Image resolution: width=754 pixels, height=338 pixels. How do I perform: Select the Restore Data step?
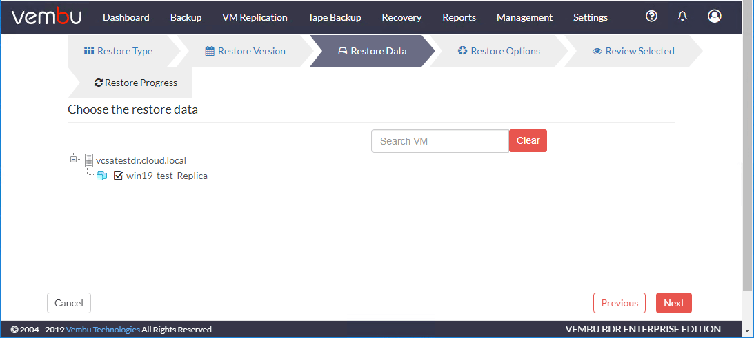(x=373, y=51)
